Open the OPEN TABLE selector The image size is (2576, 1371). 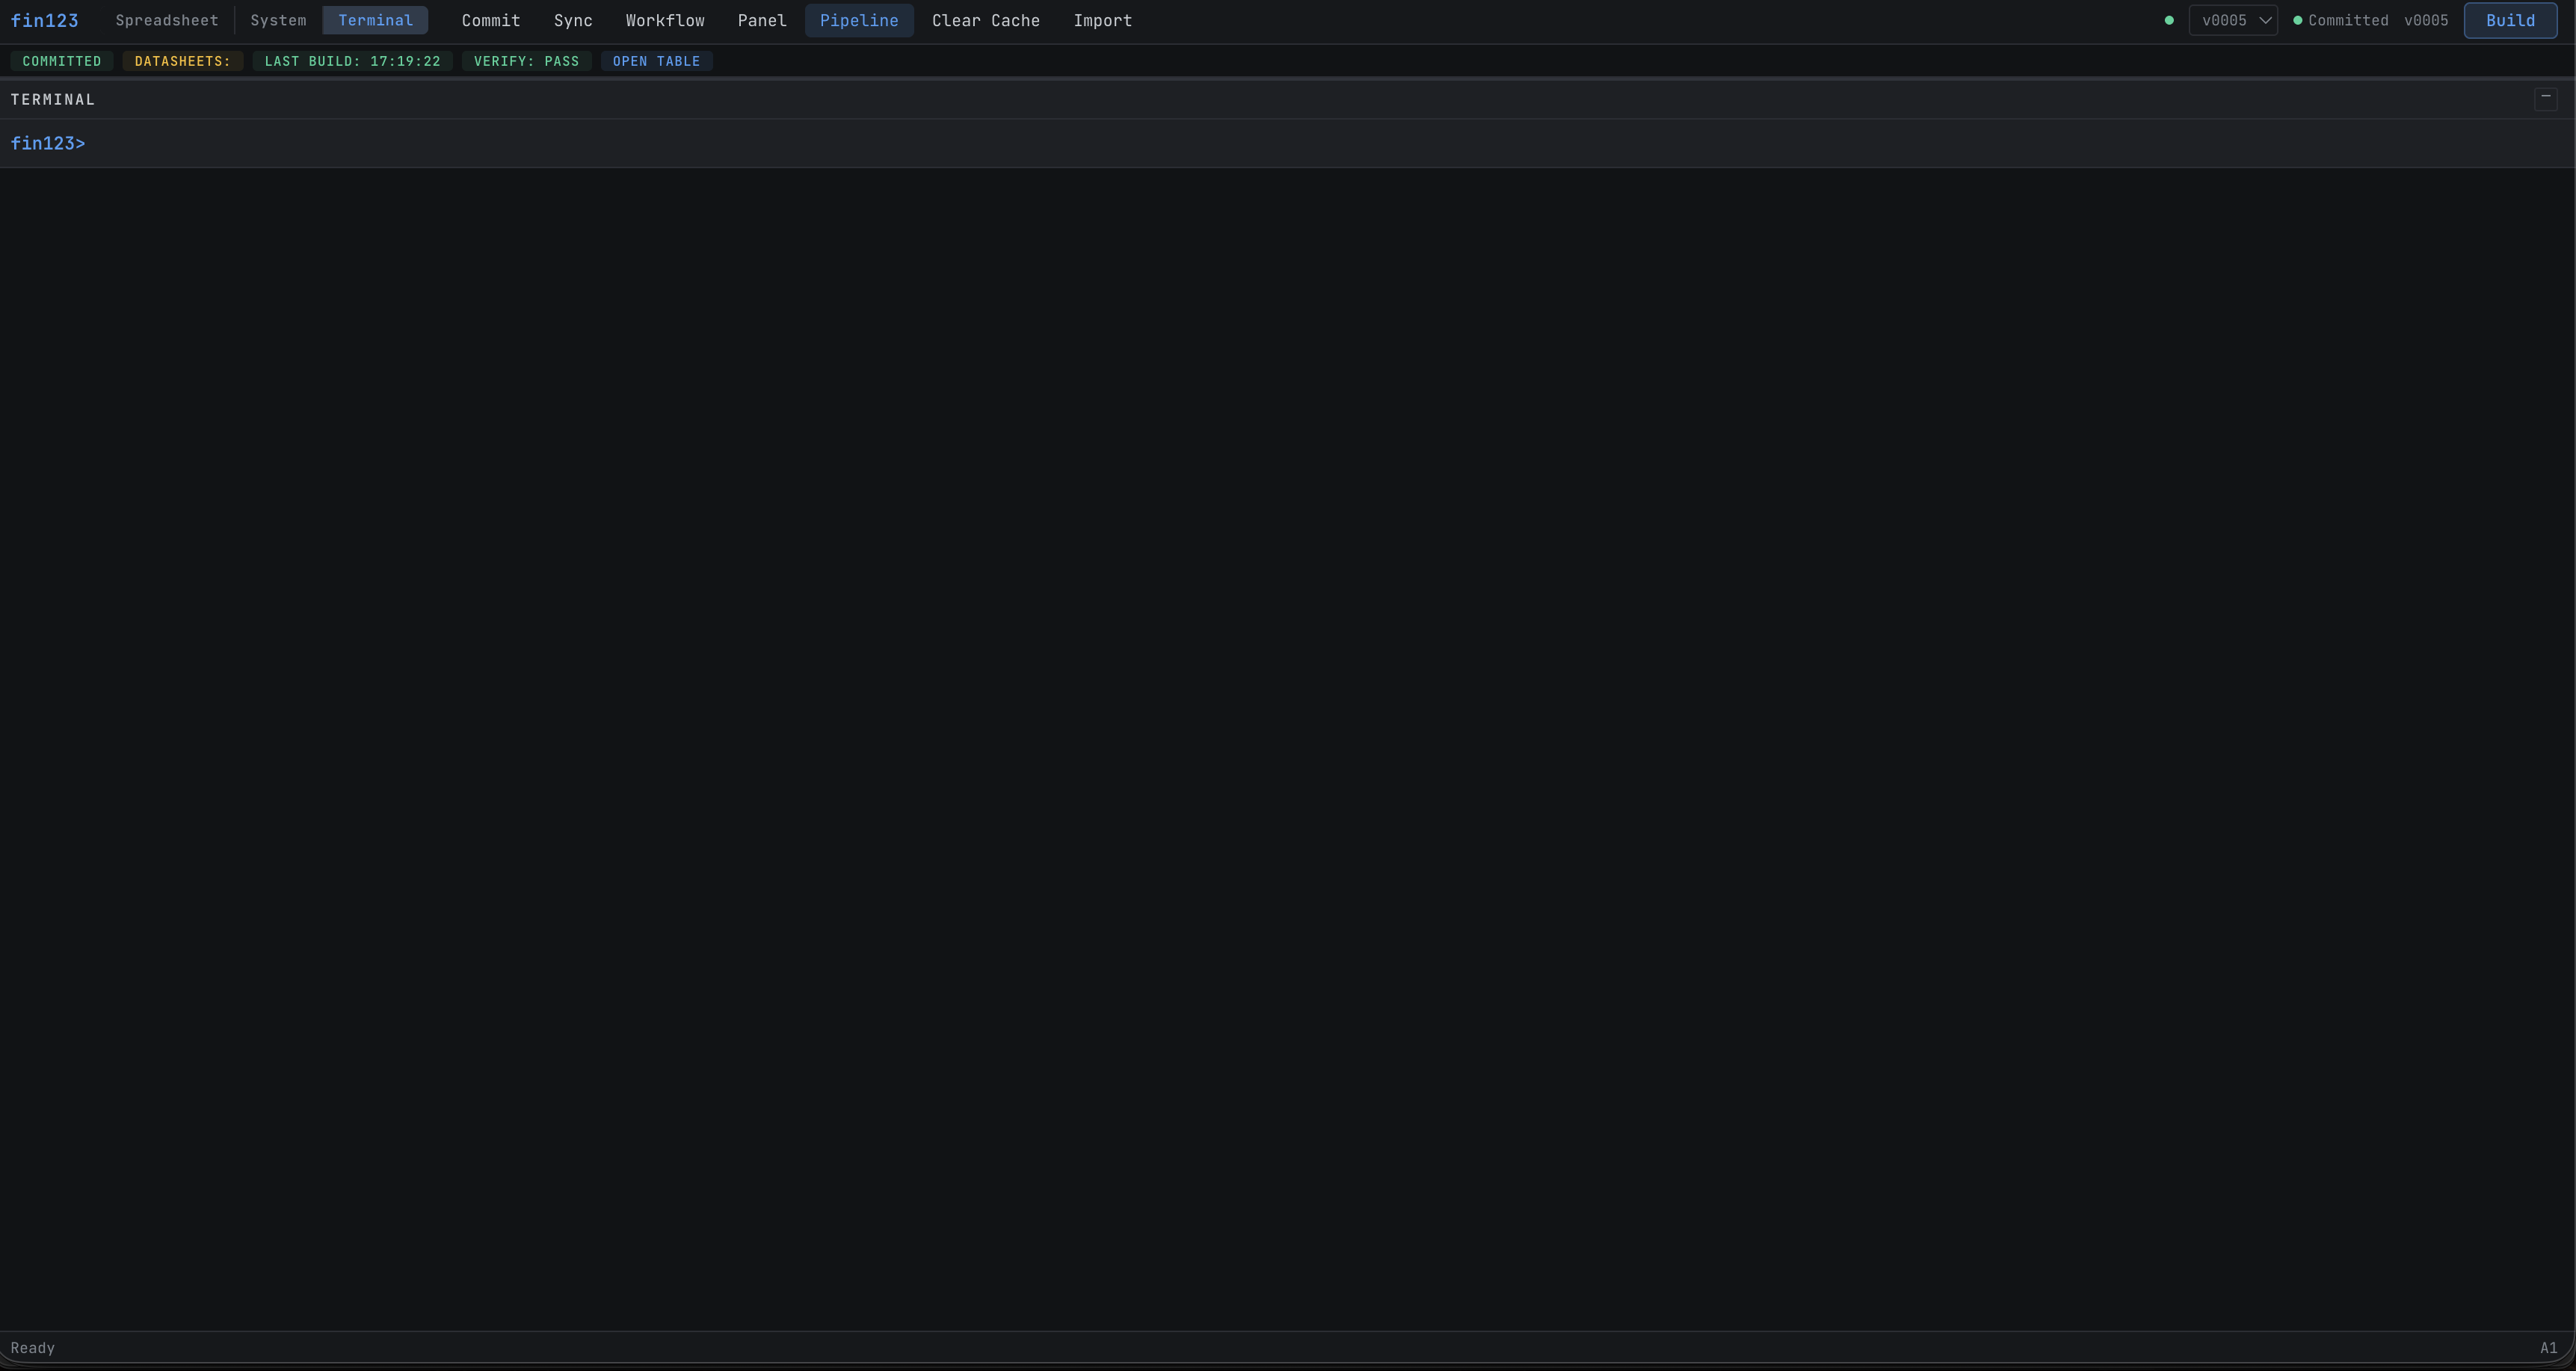point(656,61)
